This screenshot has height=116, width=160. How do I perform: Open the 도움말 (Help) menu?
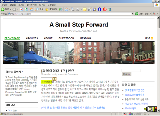[x=51, y=5]
